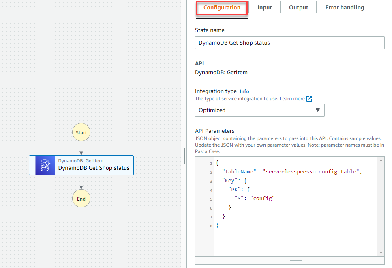
Task: Click the panel divider handle between canvas and inspector
Action: click(184, 156)
